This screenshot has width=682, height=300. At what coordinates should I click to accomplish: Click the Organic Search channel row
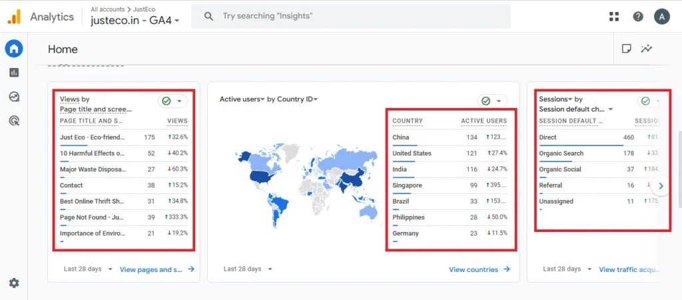tap(599, 153)
